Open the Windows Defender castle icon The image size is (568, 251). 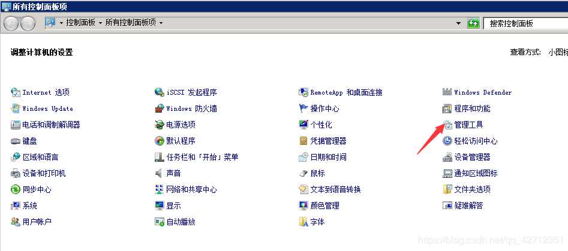(x=447, y=92)
